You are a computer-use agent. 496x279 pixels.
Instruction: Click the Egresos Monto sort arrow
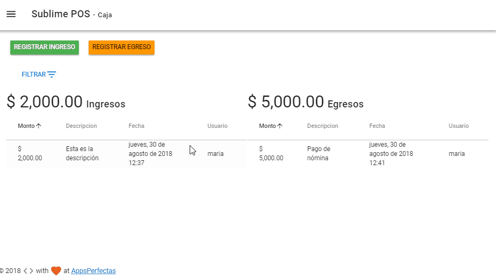(280, 126)
